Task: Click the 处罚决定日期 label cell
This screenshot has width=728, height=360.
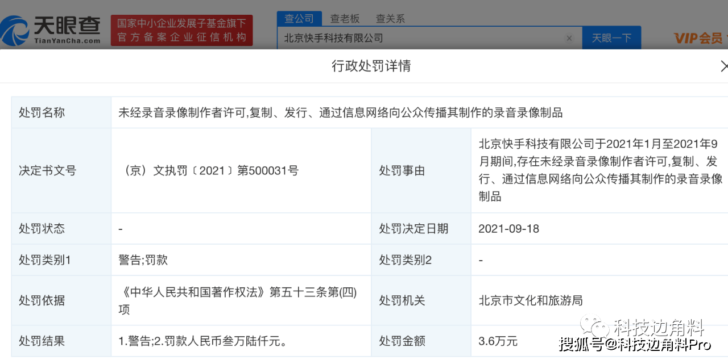Action: pyautogui.click(x=421, y=228)
